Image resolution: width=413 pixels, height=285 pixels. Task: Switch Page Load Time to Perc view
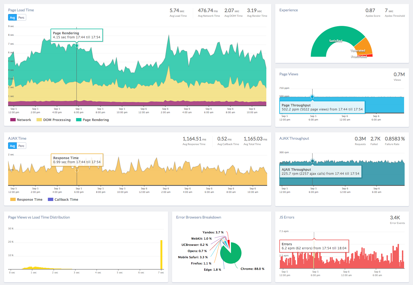pyautogui.click(x=21, y=18)
